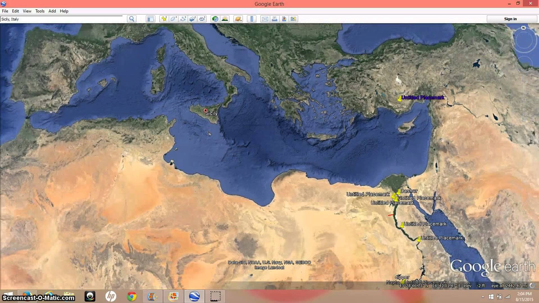Click the Add Image Overlay tool
Viewport: 539px width, 303px height.
(x=193, y=19)
